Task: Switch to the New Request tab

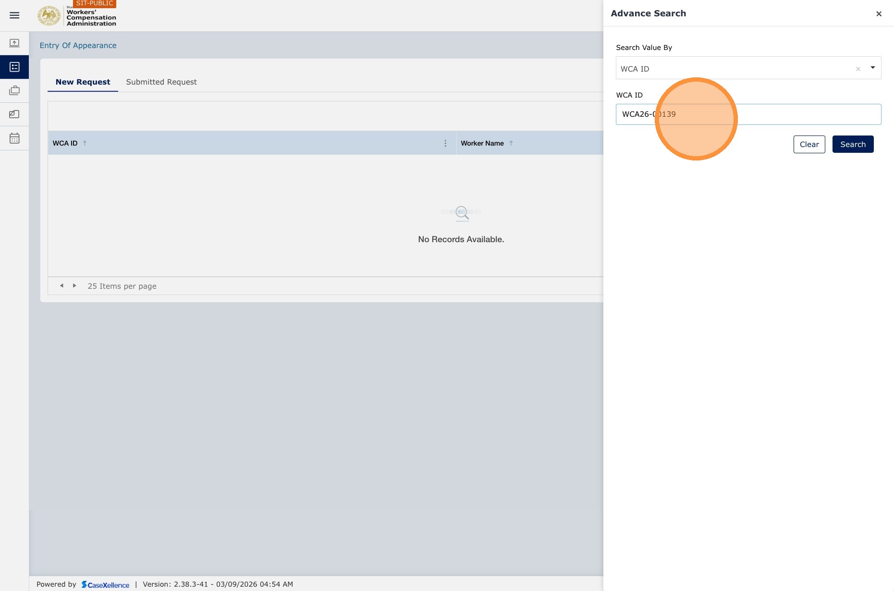Action: click(83, 82)
